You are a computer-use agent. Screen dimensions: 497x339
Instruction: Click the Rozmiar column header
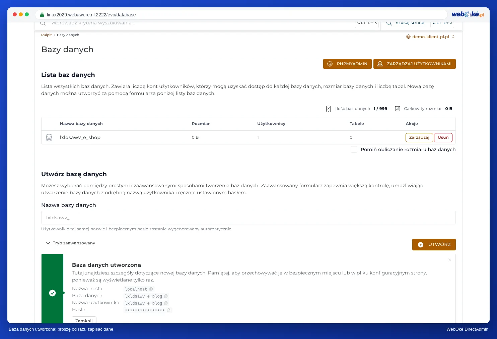(201, 124)
